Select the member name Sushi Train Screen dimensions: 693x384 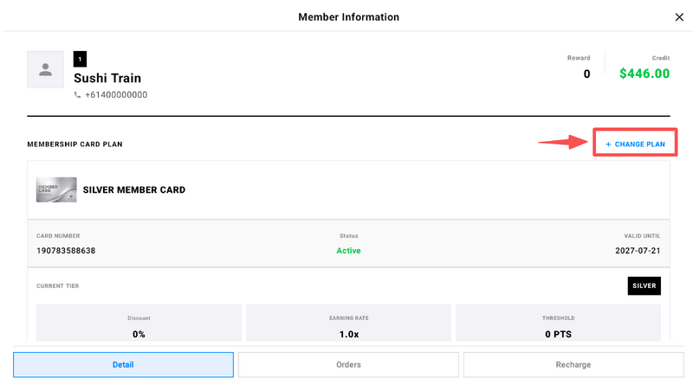click(107, 78)
